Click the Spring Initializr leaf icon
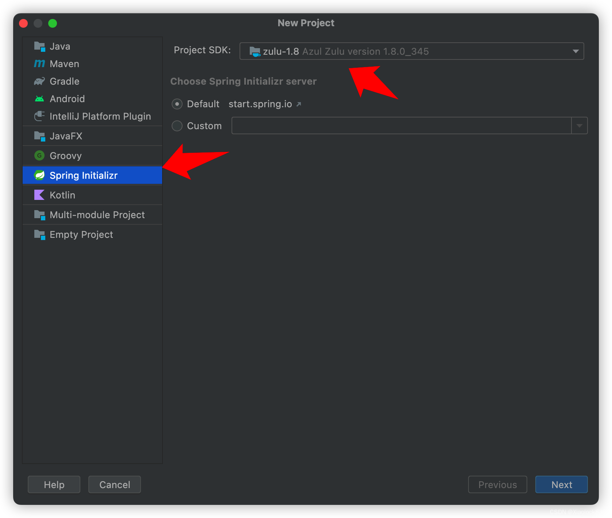The image size is (612, 518). tap(39, 175)
